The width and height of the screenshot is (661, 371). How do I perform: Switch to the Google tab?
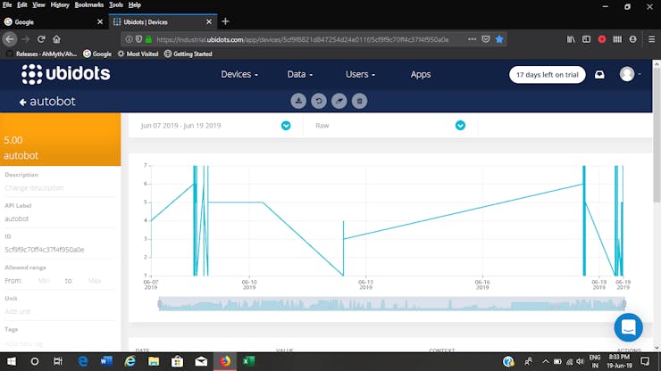click(54, 22)
